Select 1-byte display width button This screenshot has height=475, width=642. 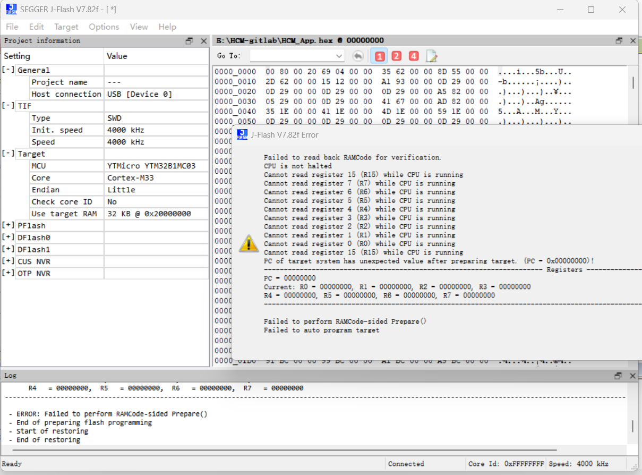[x=379, y=56]
